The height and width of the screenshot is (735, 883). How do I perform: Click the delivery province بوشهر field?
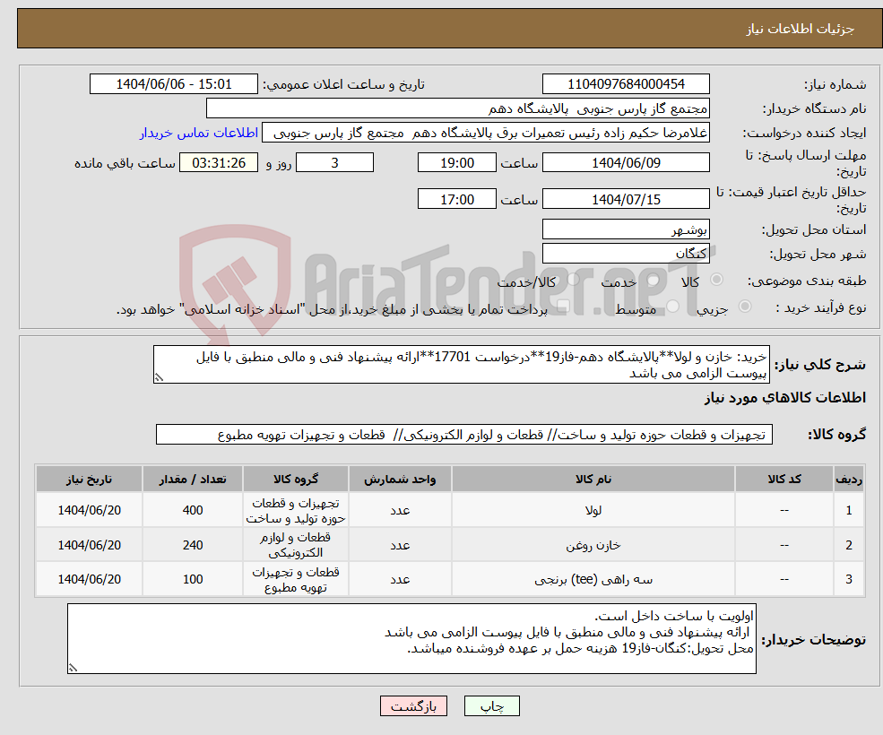[x=625, y=229]
